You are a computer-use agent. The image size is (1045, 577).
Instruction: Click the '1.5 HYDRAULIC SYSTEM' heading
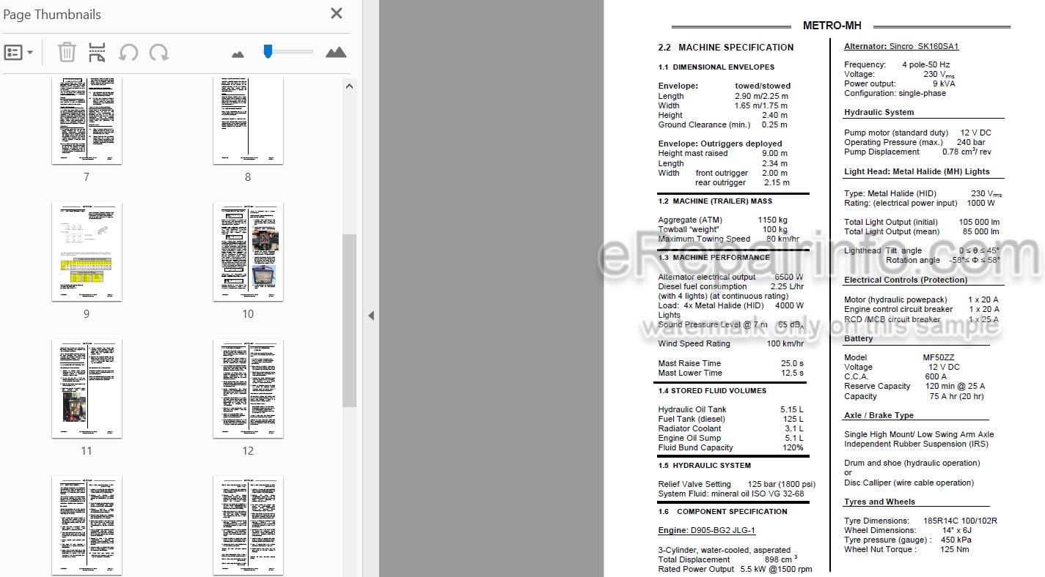tap(704, 465)
